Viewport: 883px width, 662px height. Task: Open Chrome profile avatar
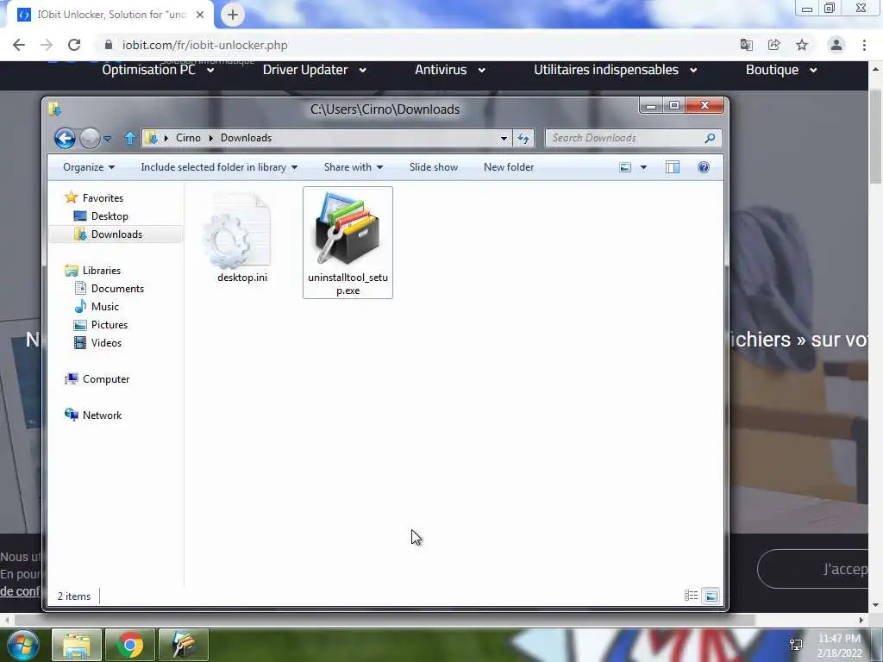(836, 45)
